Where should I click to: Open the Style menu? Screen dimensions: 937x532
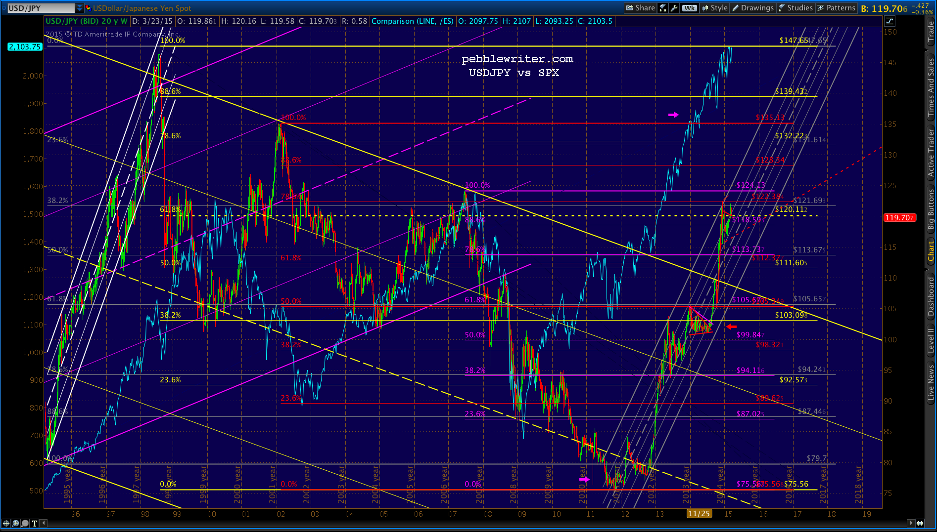(715, 8)
